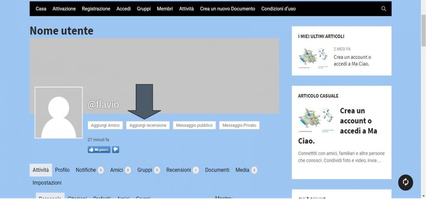The image size is (426, 199).
Task: Open Registrazione menu item
Action: coord(96,9)
